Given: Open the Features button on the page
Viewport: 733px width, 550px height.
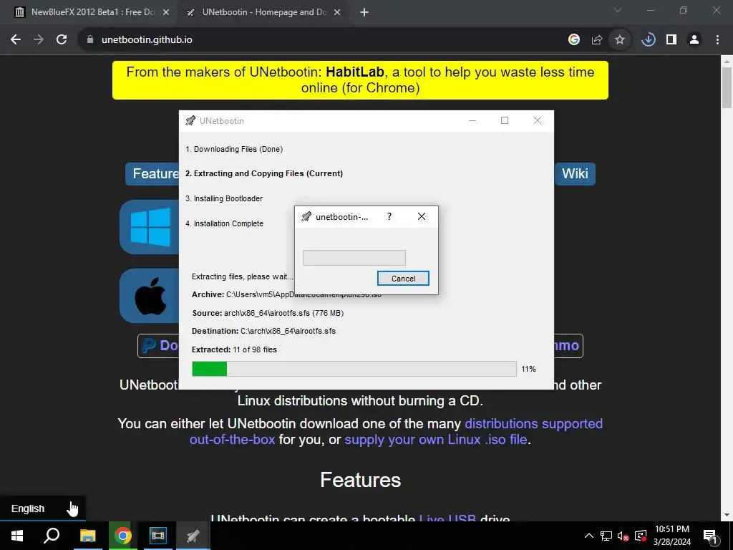Looking at the screenshot, I should point(152,173).
